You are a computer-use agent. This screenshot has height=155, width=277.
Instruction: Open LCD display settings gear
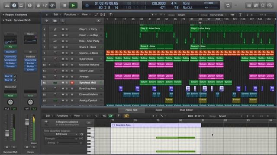[87, 5]
